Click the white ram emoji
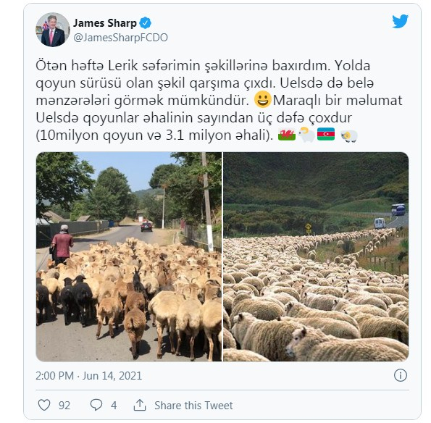The image size is (431, 423). tap(306, 135)
